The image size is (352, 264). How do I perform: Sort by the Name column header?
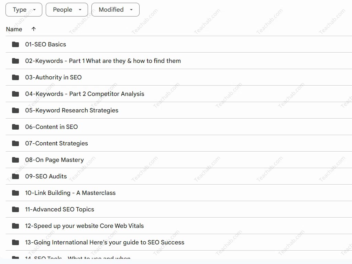tap(14, 29)
